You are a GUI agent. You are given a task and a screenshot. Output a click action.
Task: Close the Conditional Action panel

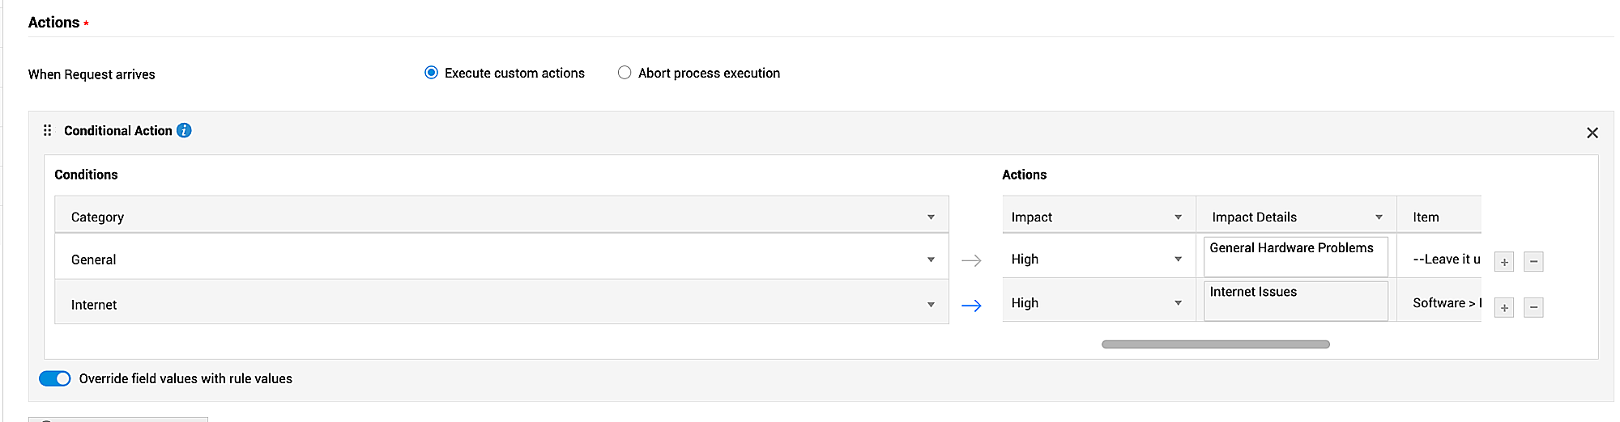(1592, 133)
